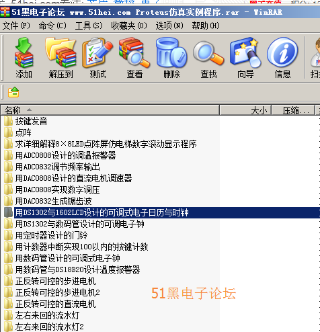Image resolution: width=320 pixels, height=332 pixels.
Task: Select 求详细解释8×8LED点阵屏仿电梯数字滚动显示程序 folder
Action: click(x=106, y=144)
